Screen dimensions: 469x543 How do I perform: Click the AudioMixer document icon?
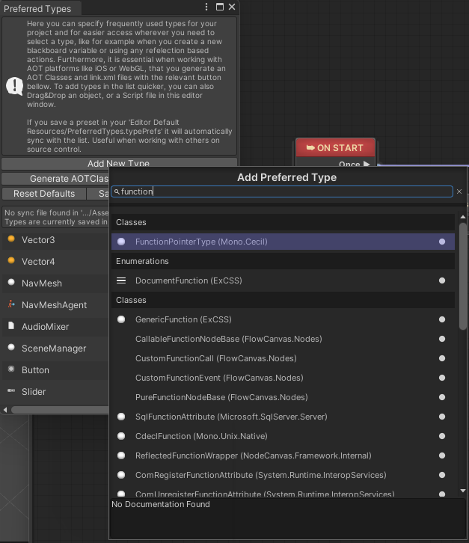click(11, 325)
